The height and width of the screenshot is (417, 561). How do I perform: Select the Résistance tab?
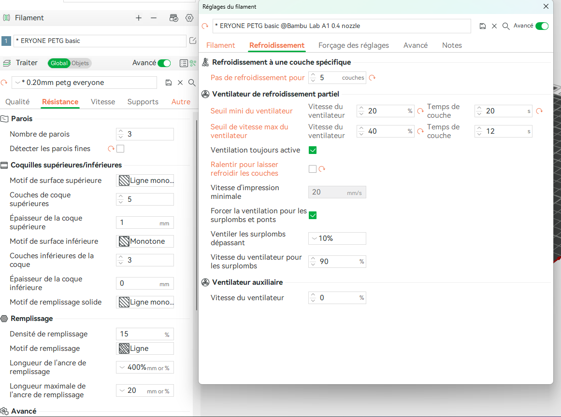point(60,102)
